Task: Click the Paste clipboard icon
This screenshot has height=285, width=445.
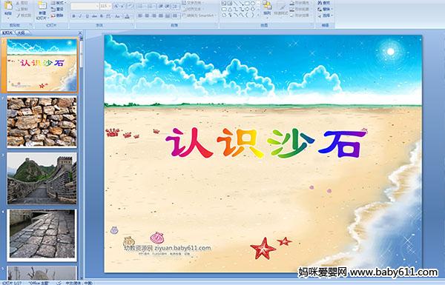Action: click(x=8, y=8)
